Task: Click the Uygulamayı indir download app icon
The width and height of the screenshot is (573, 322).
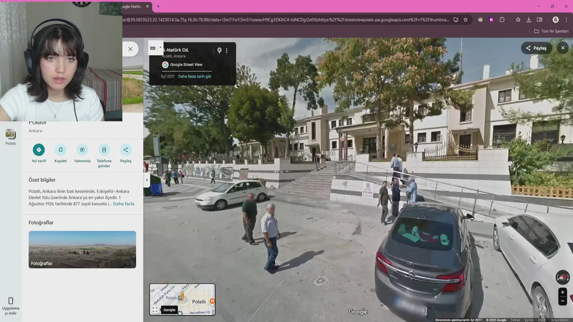Action: click(x=11, y=305)
